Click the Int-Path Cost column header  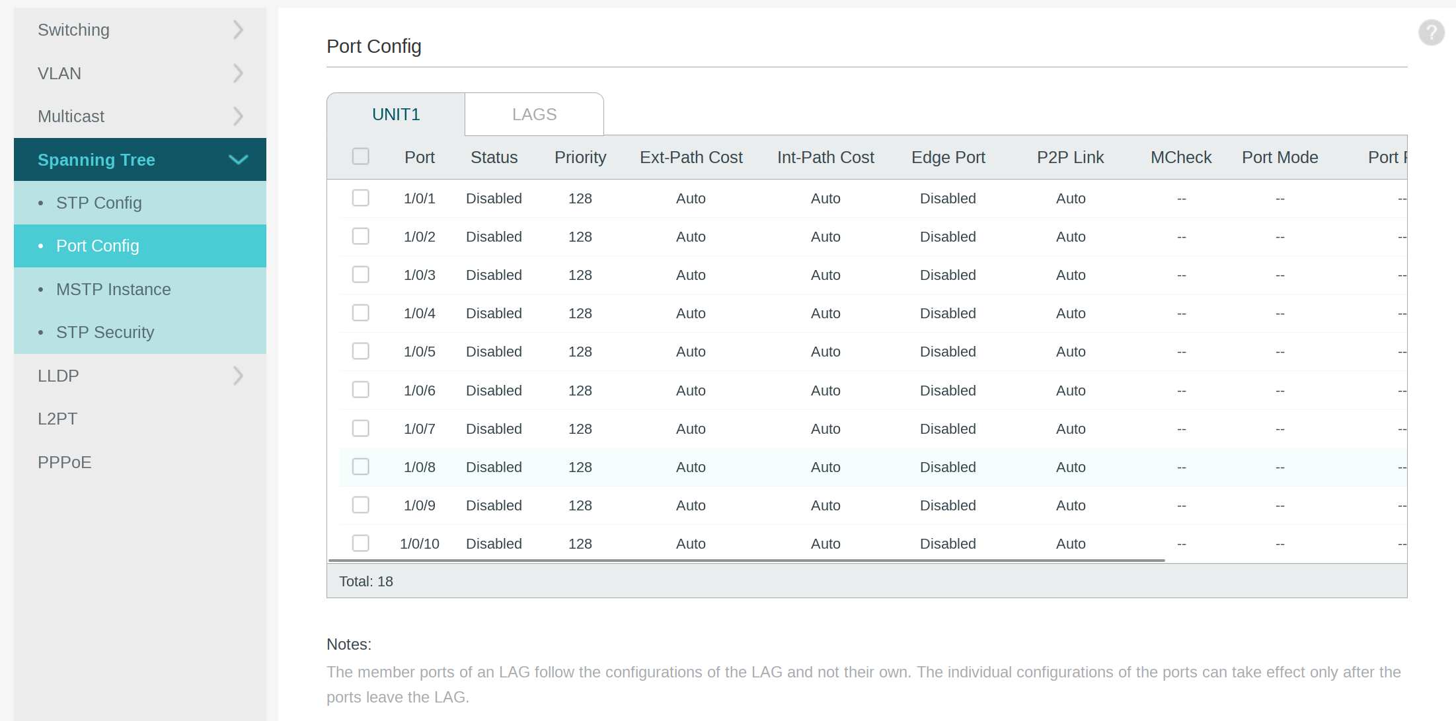point(825,157)
